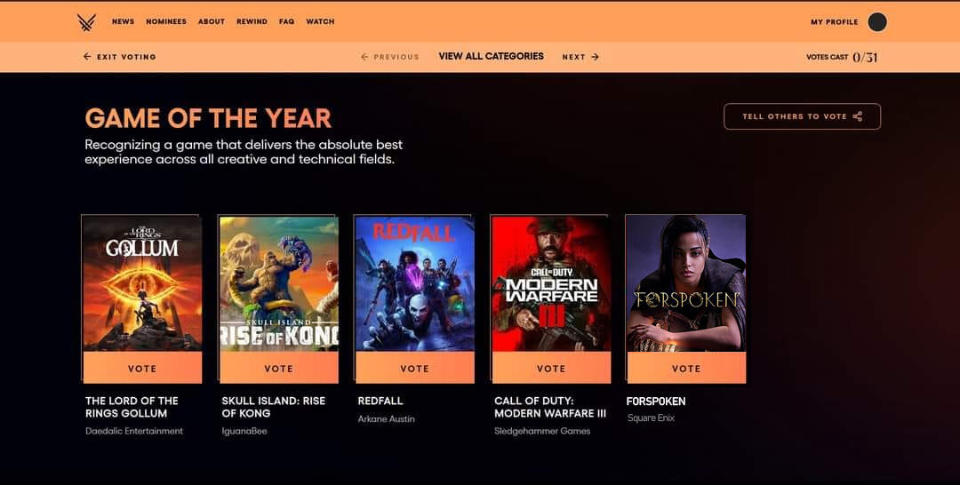This screenshot has width=960, height=485.
Task: Vote for Forspoken
Action: point(686,368)
